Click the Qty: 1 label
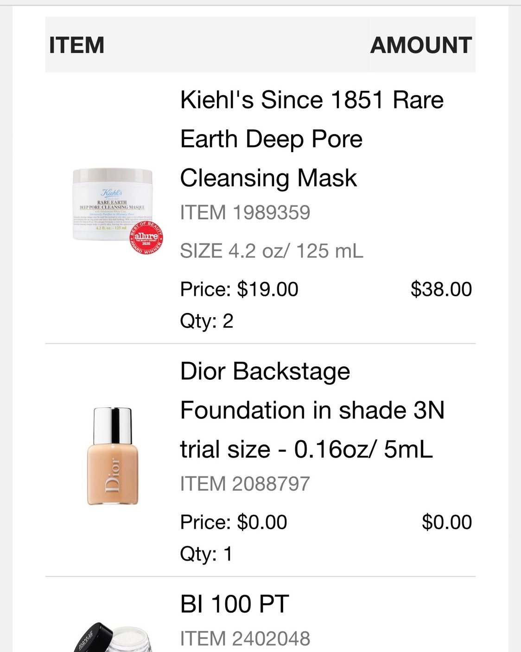The height and width of the screenshot is (652, 521). click(x=206, y=554)
